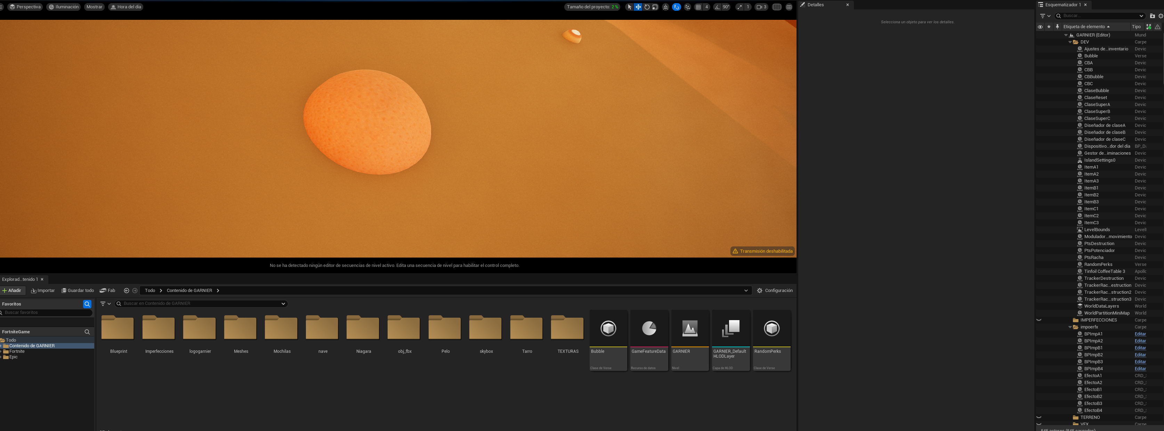
Task: Click the Importar button
Action: pos(43,291)
